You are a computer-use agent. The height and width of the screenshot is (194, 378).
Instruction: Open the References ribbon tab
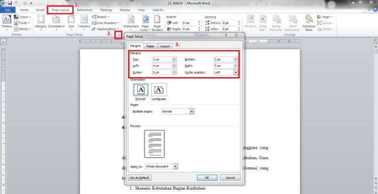[85, 10]
